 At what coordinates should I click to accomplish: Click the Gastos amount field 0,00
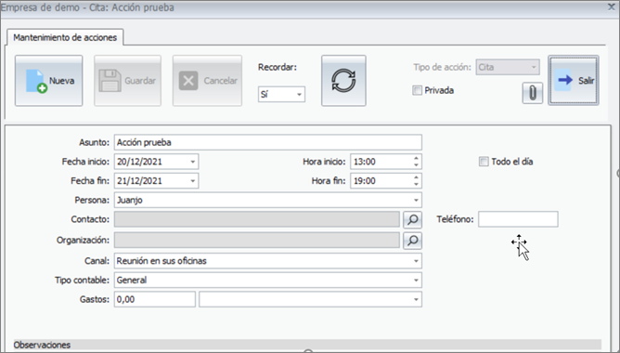(155, 299)
